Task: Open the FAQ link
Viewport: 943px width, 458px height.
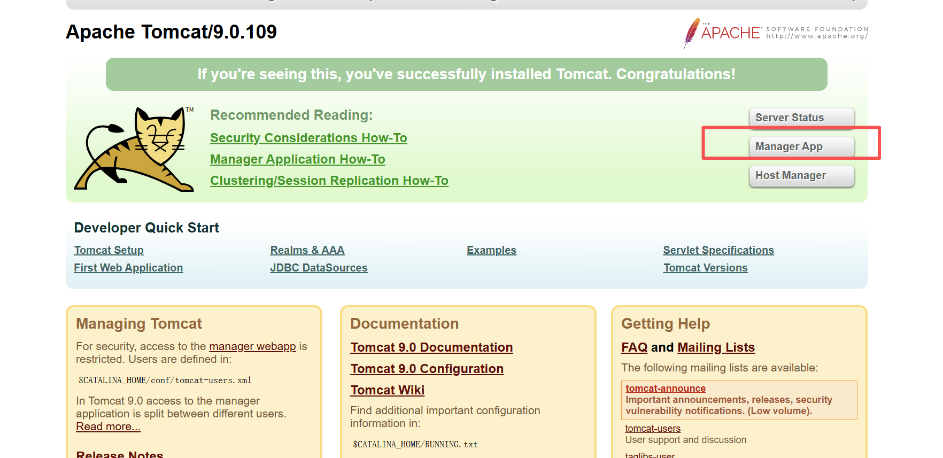Action: 634,347
